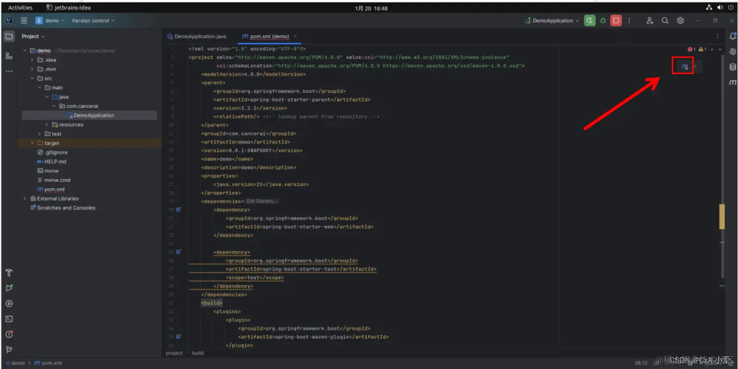
Task: Open system volume indicator
Action: coord(720,8)
